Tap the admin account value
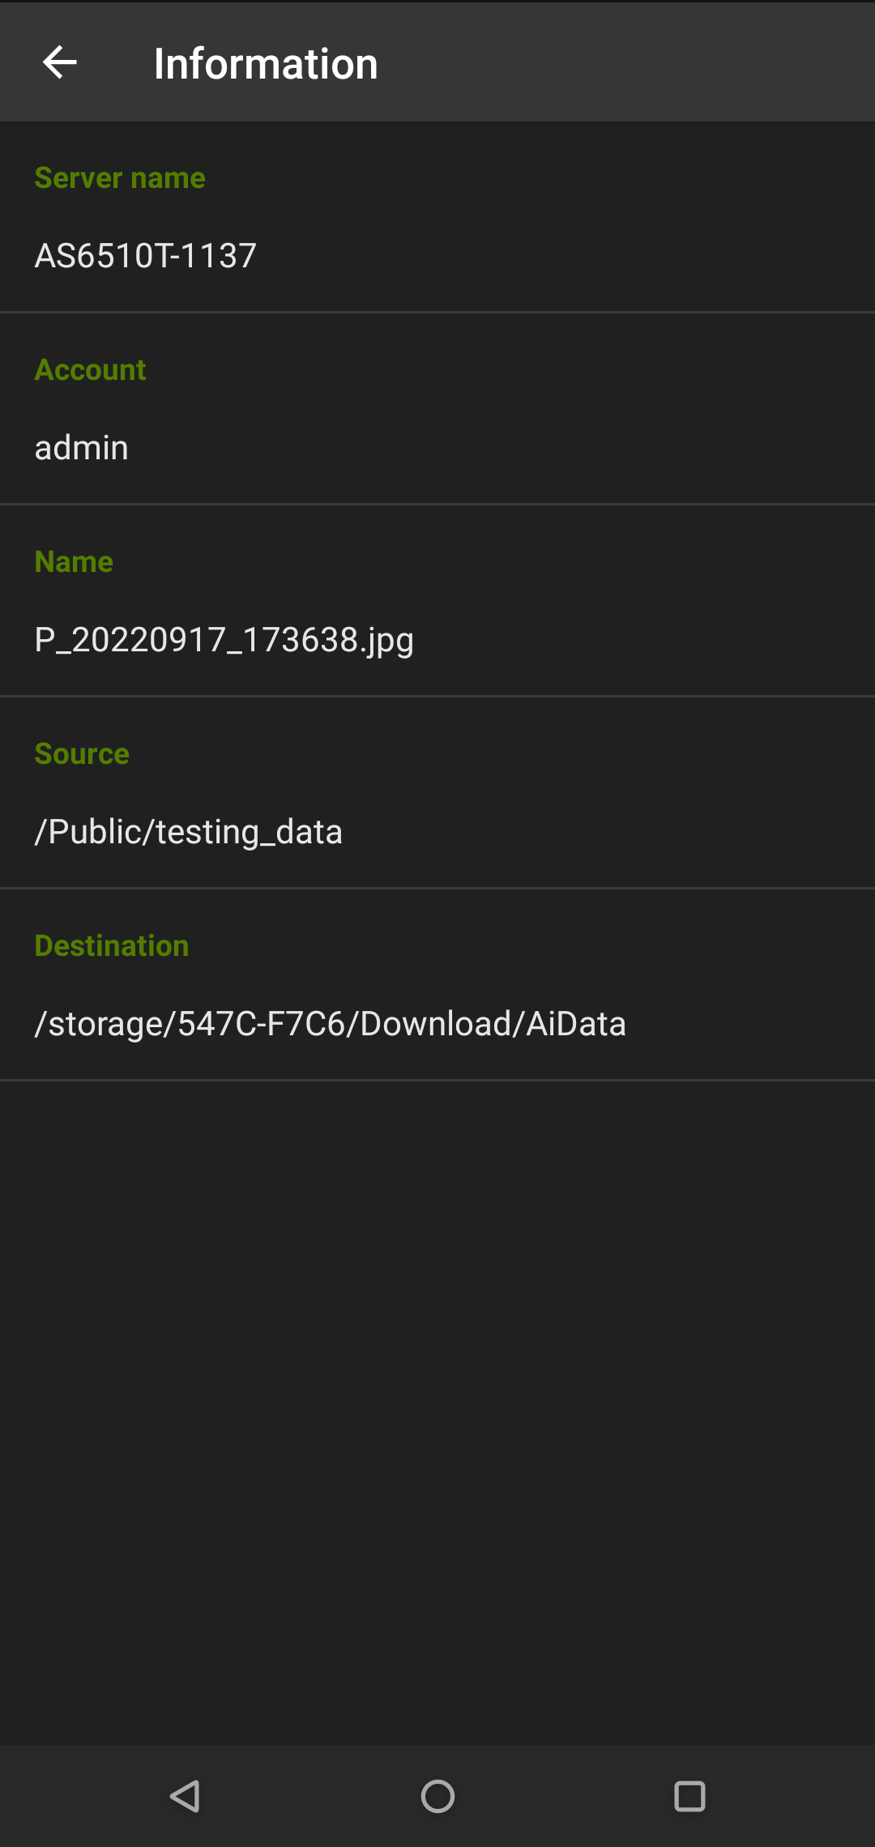This screenshot has height=1847, width=875. point(82,448)
